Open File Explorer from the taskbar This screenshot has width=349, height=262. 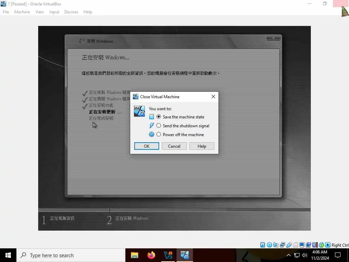coord(134,255)
